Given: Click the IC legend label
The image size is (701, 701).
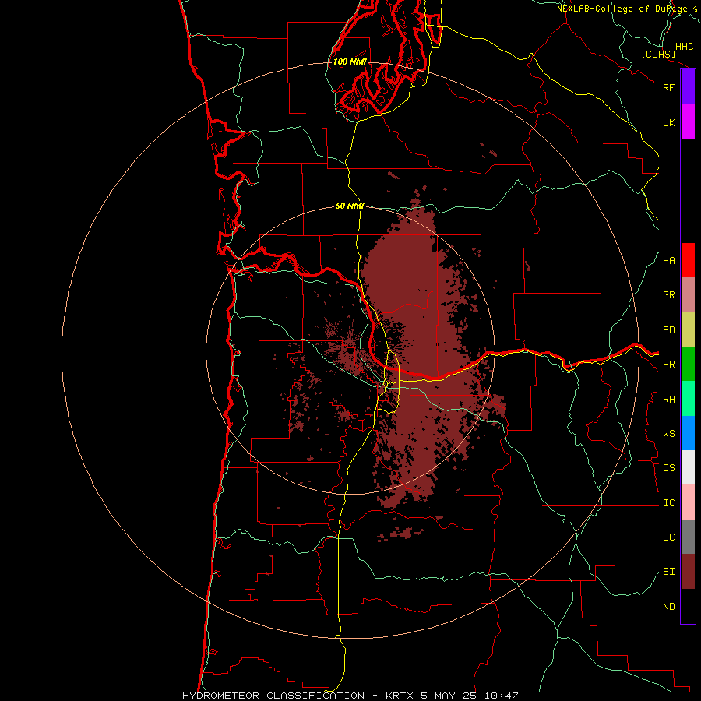Looking at the screenshot, I should (668, 502).
